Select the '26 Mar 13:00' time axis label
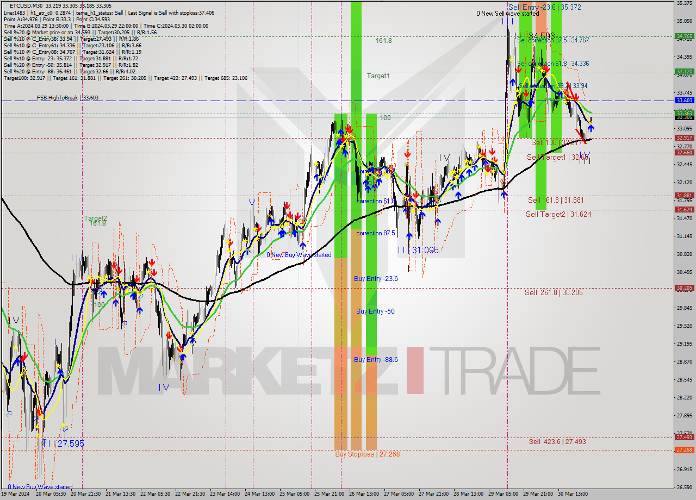The width and height of the screenshot is (696, 500). [364, 494]
